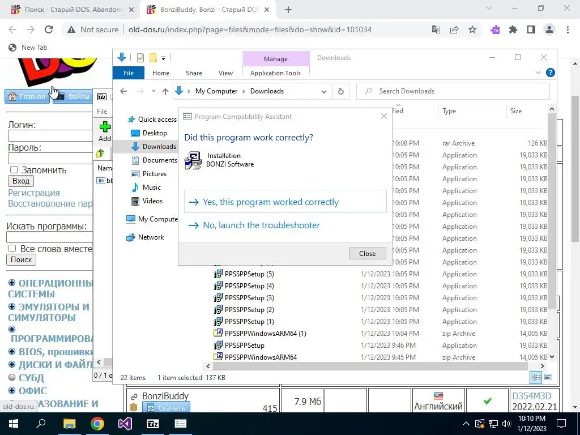
Task: Open the Chrome tab search chevron
Action: click(x=489, y=8)
